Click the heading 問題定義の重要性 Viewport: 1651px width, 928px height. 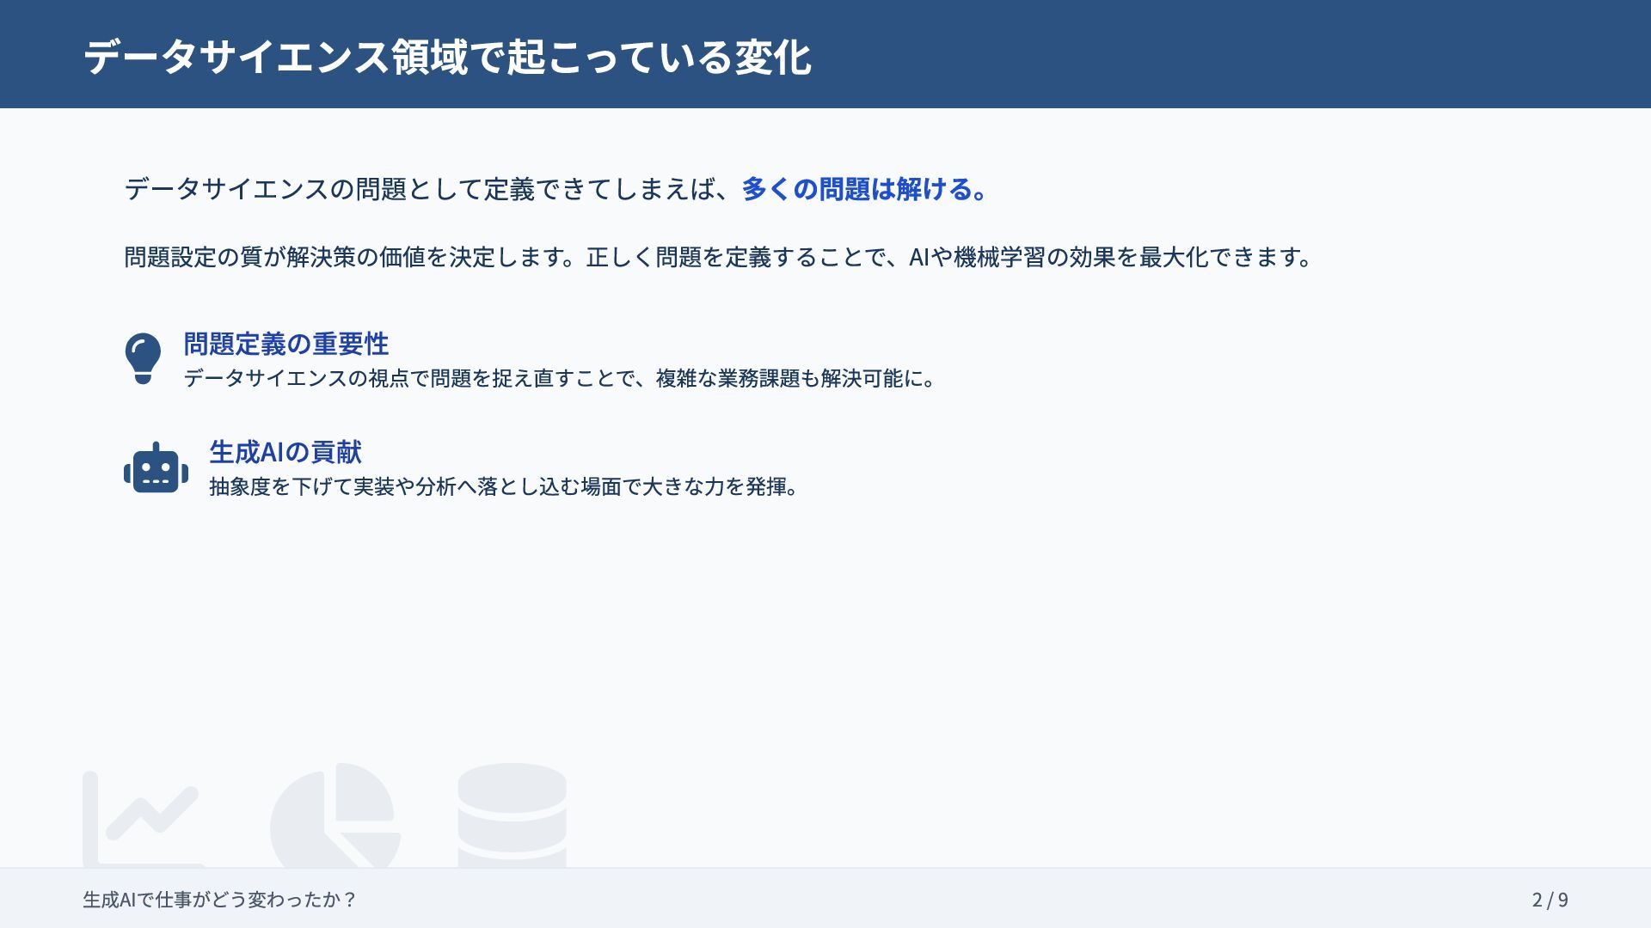click(x=285, y=344)
